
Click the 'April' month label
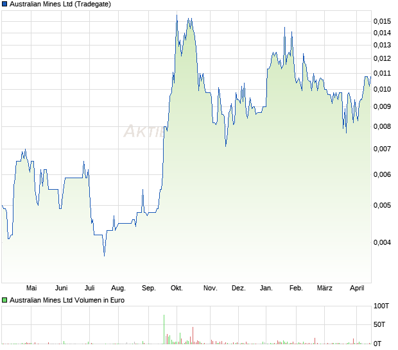pyautogui.click(x=357, y=288)
